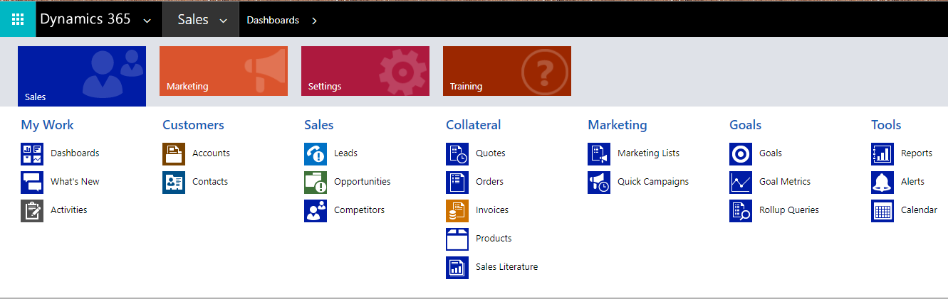Screen dimensions: 948x299
Task: Click Dashboards in the top navigation bar
Action: pyautogui.click(x=273, y=21)
